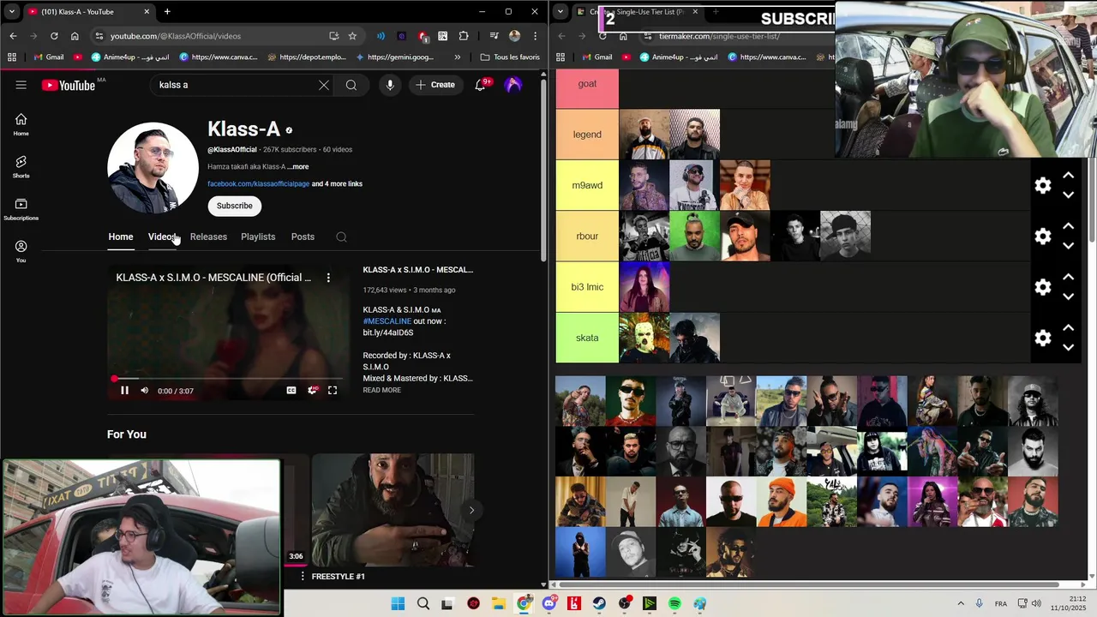Move the m9awd tier up
Image resolution: width=1097 pixels, height=617 pixels.
pos(1068,176)
